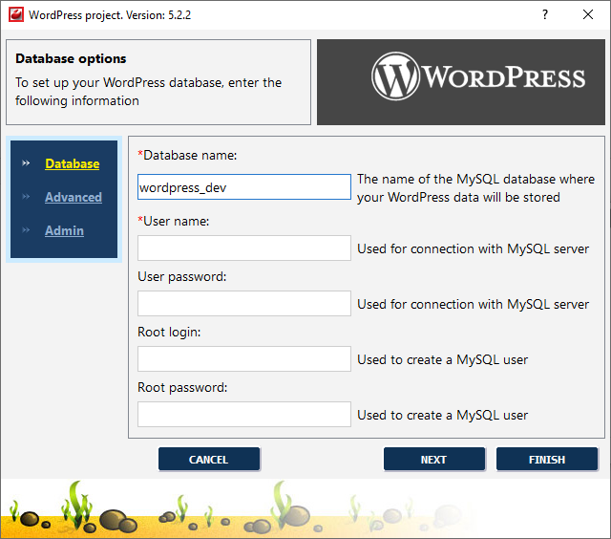The width and height of the screenshot is (611, 539).
Task: Click the User name input field
Action: [x=244, y=248]
